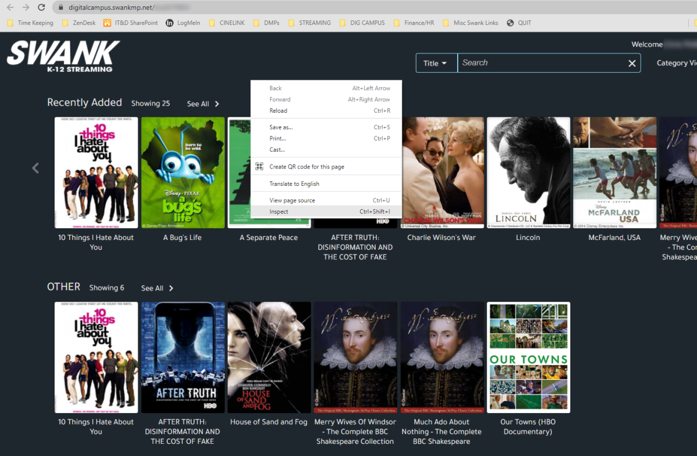The width and height of the screenshot is (697, 456).
Task: Click the Swank K-12 Streaming logo
Action: (63, 56)
